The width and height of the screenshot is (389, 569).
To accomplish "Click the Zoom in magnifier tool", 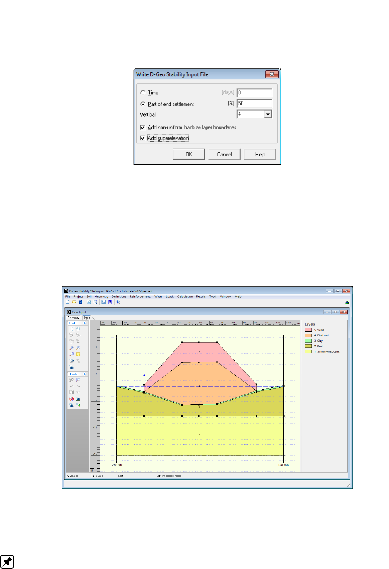I will coord(72,348).
